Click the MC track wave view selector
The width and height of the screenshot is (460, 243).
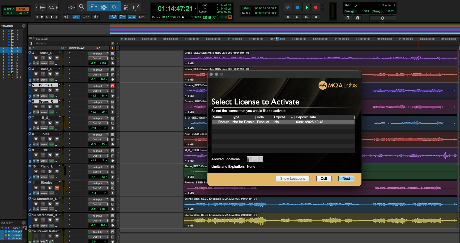[x=44, y=161]
